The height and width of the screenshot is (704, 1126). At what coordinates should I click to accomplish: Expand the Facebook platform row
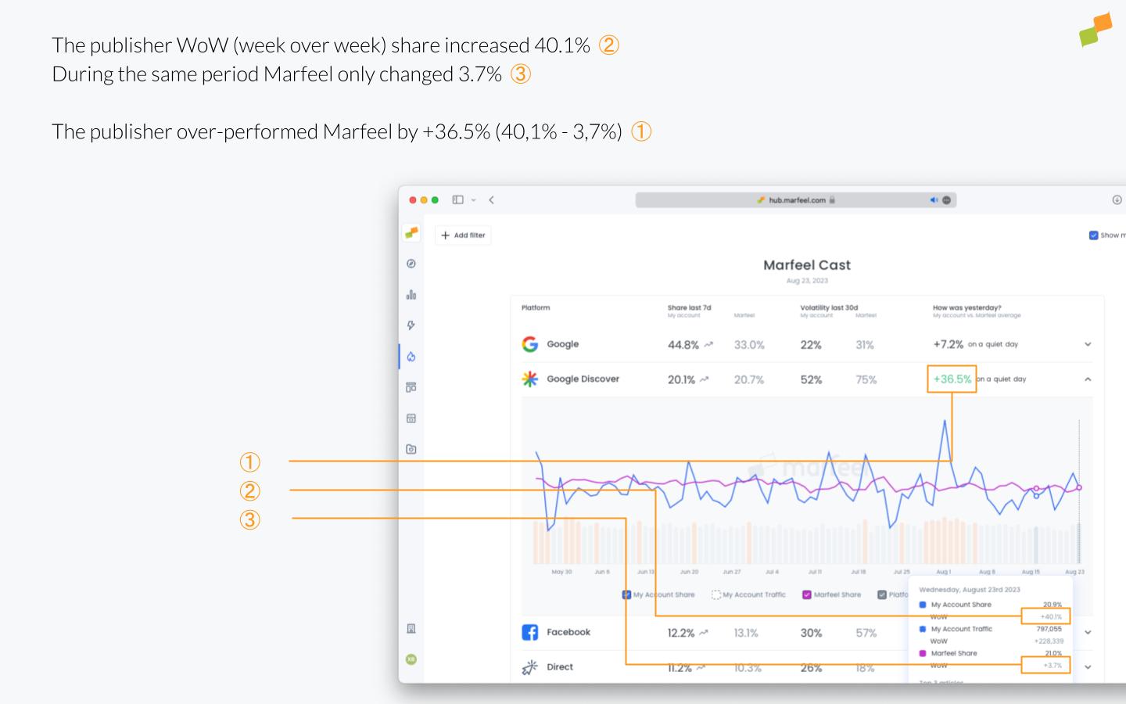pyautogui.click(x=1087, y=632)
